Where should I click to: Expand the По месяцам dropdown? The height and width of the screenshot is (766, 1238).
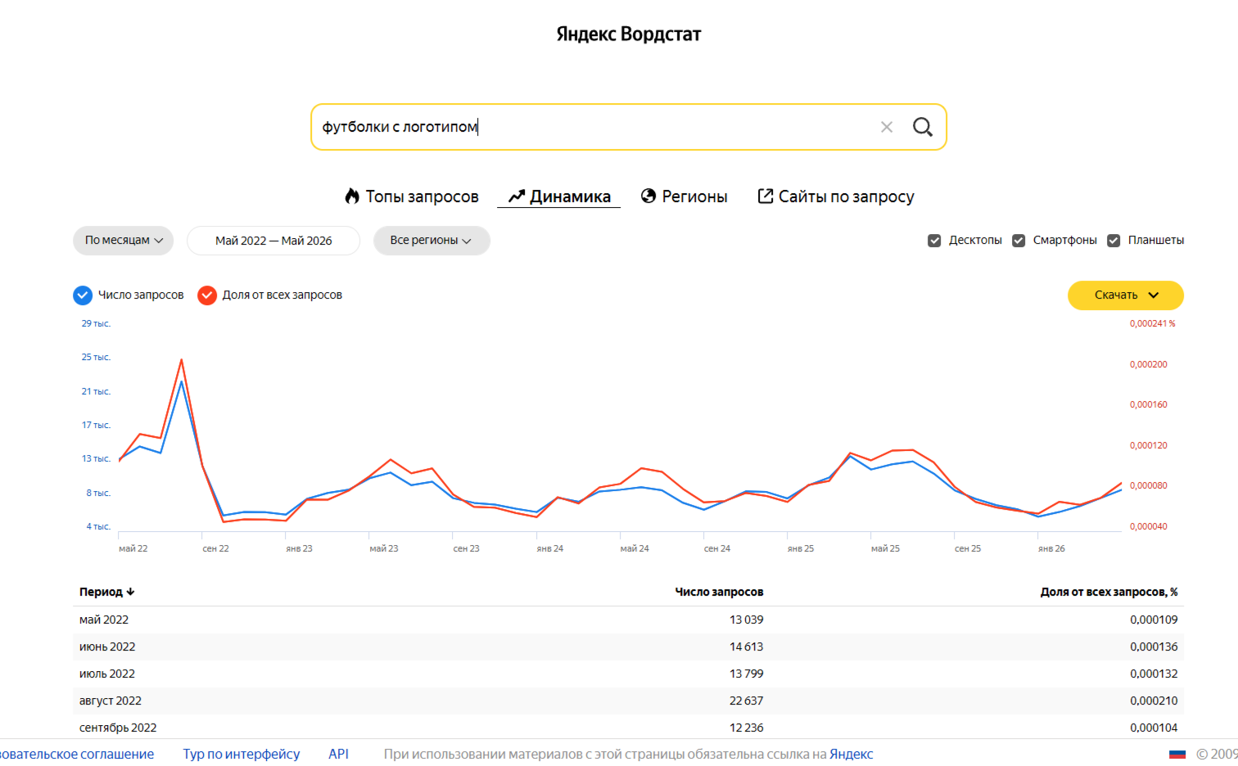coord(124,241)
